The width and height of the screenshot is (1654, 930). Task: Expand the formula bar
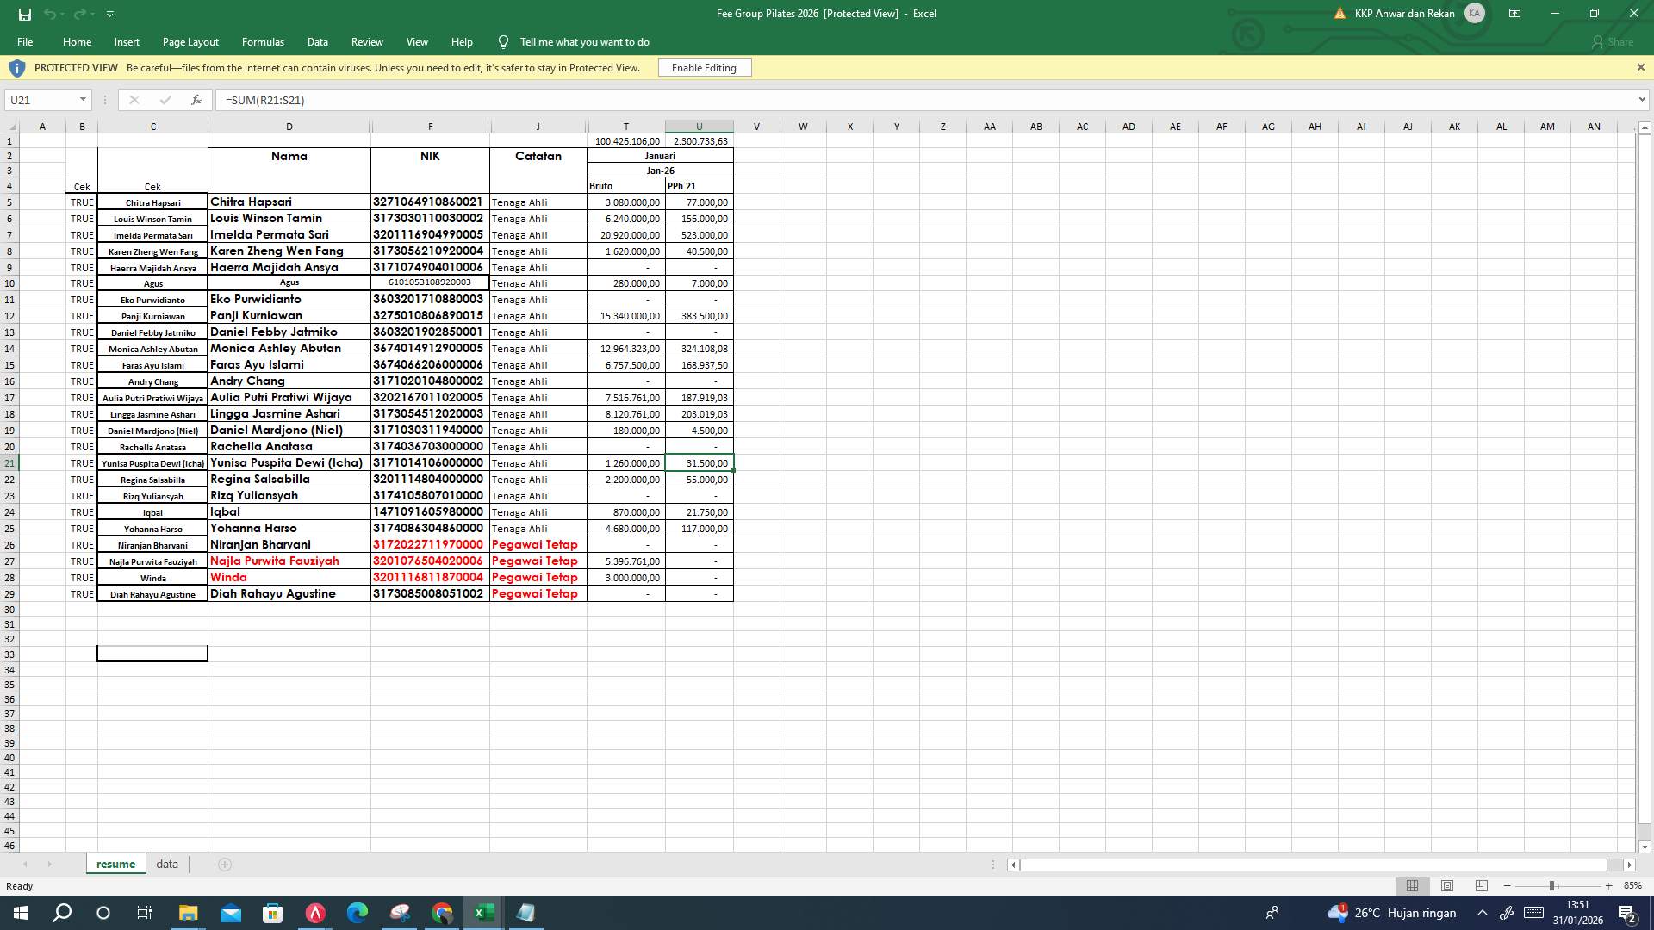coord(1641,100)
